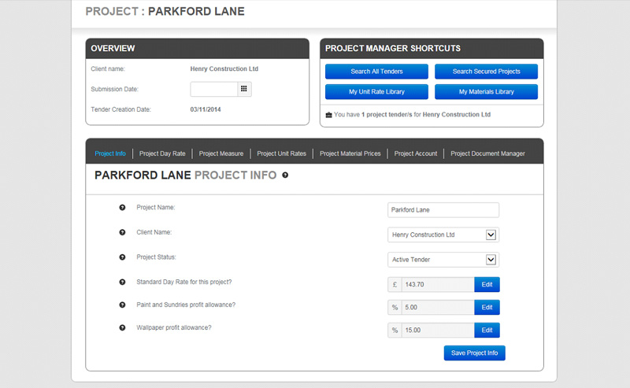Screen dimensions: 630x388
Task: Click the Submission Date input box
Action: 213,89
